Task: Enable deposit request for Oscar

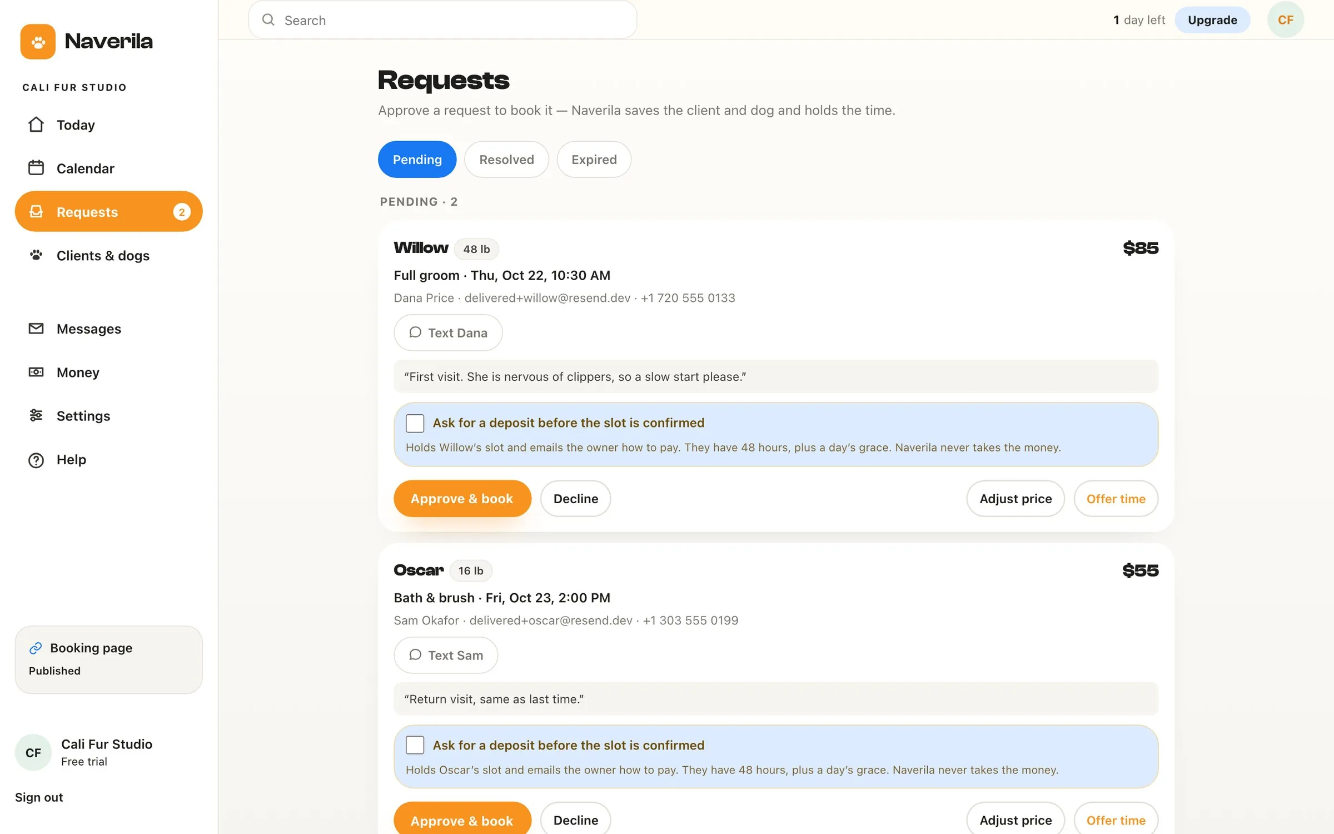Action: point(415,745)
